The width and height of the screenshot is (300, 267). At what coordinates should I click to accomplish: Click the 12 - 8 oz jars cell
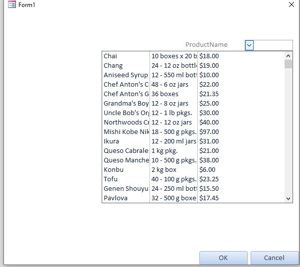tap(170, 104)
